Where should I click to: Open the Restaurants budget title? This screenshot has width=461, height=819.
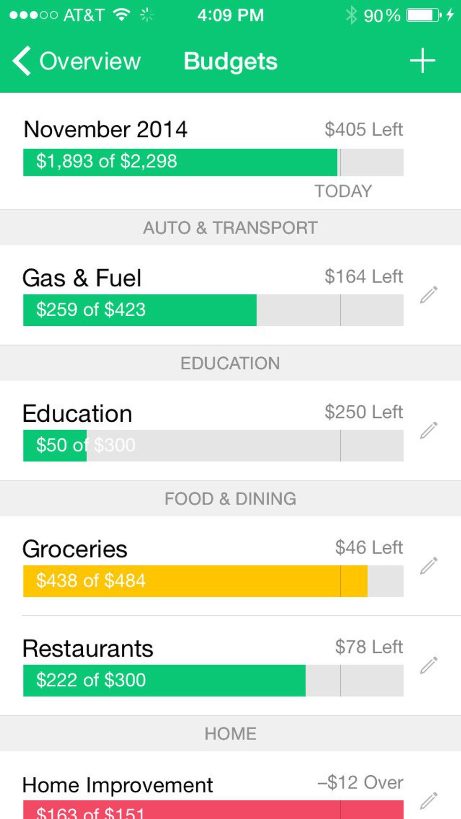pyautogui.click(x=88, y=649)
